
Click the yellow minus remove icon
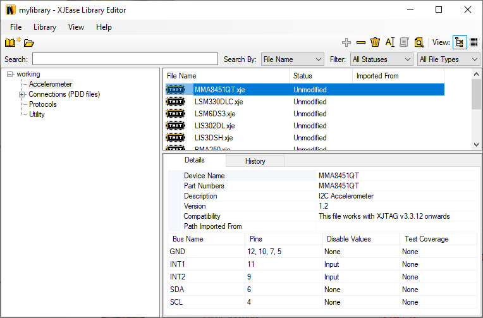pos(361,43)
